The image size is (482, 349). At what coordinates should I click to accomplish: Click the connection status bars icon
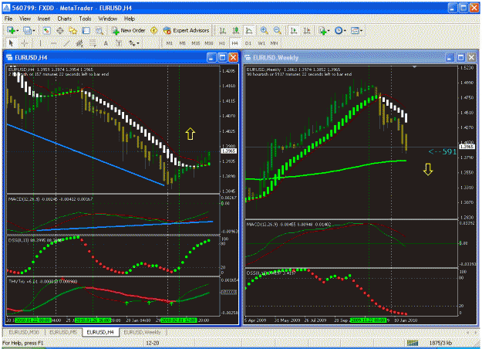pos(413,343)
